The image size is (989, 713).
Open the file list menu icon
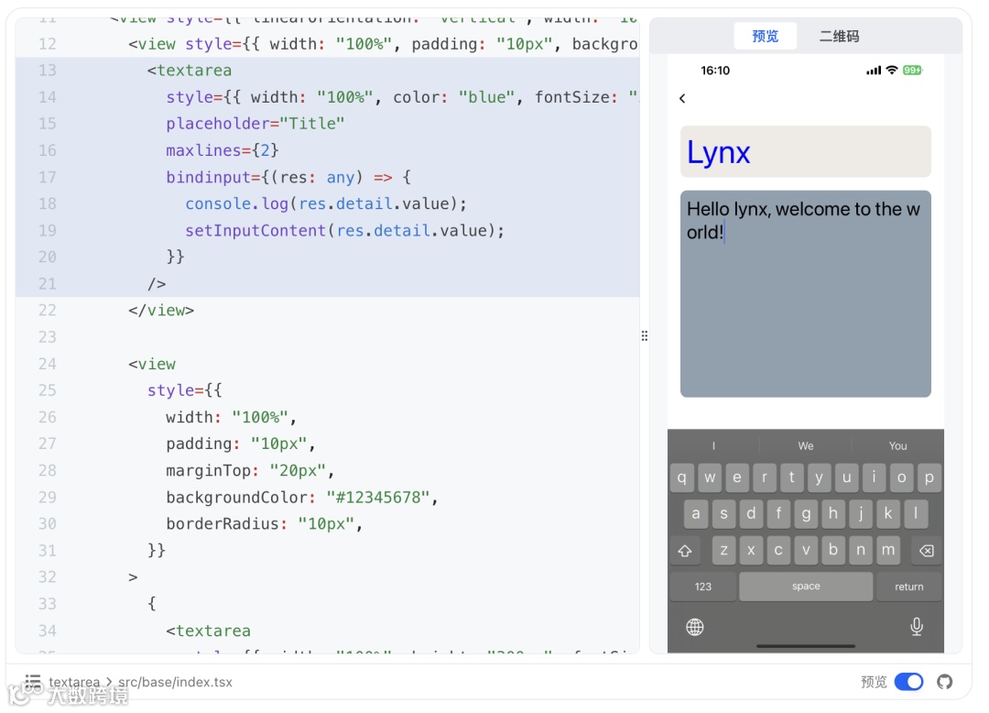pyautogui.click(x=33, y=682)
